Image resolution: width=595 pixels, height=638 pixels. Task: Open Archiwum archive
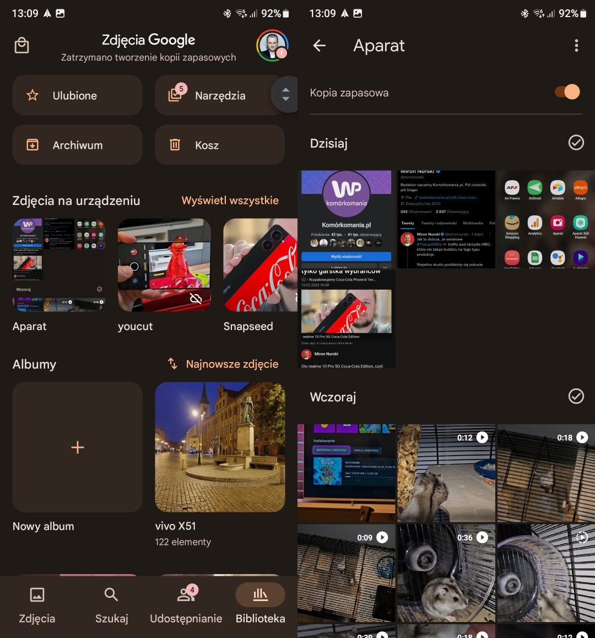tap(77, 145)
